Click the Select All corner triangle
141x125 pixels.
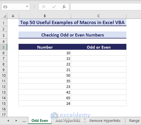coord(4,16)
